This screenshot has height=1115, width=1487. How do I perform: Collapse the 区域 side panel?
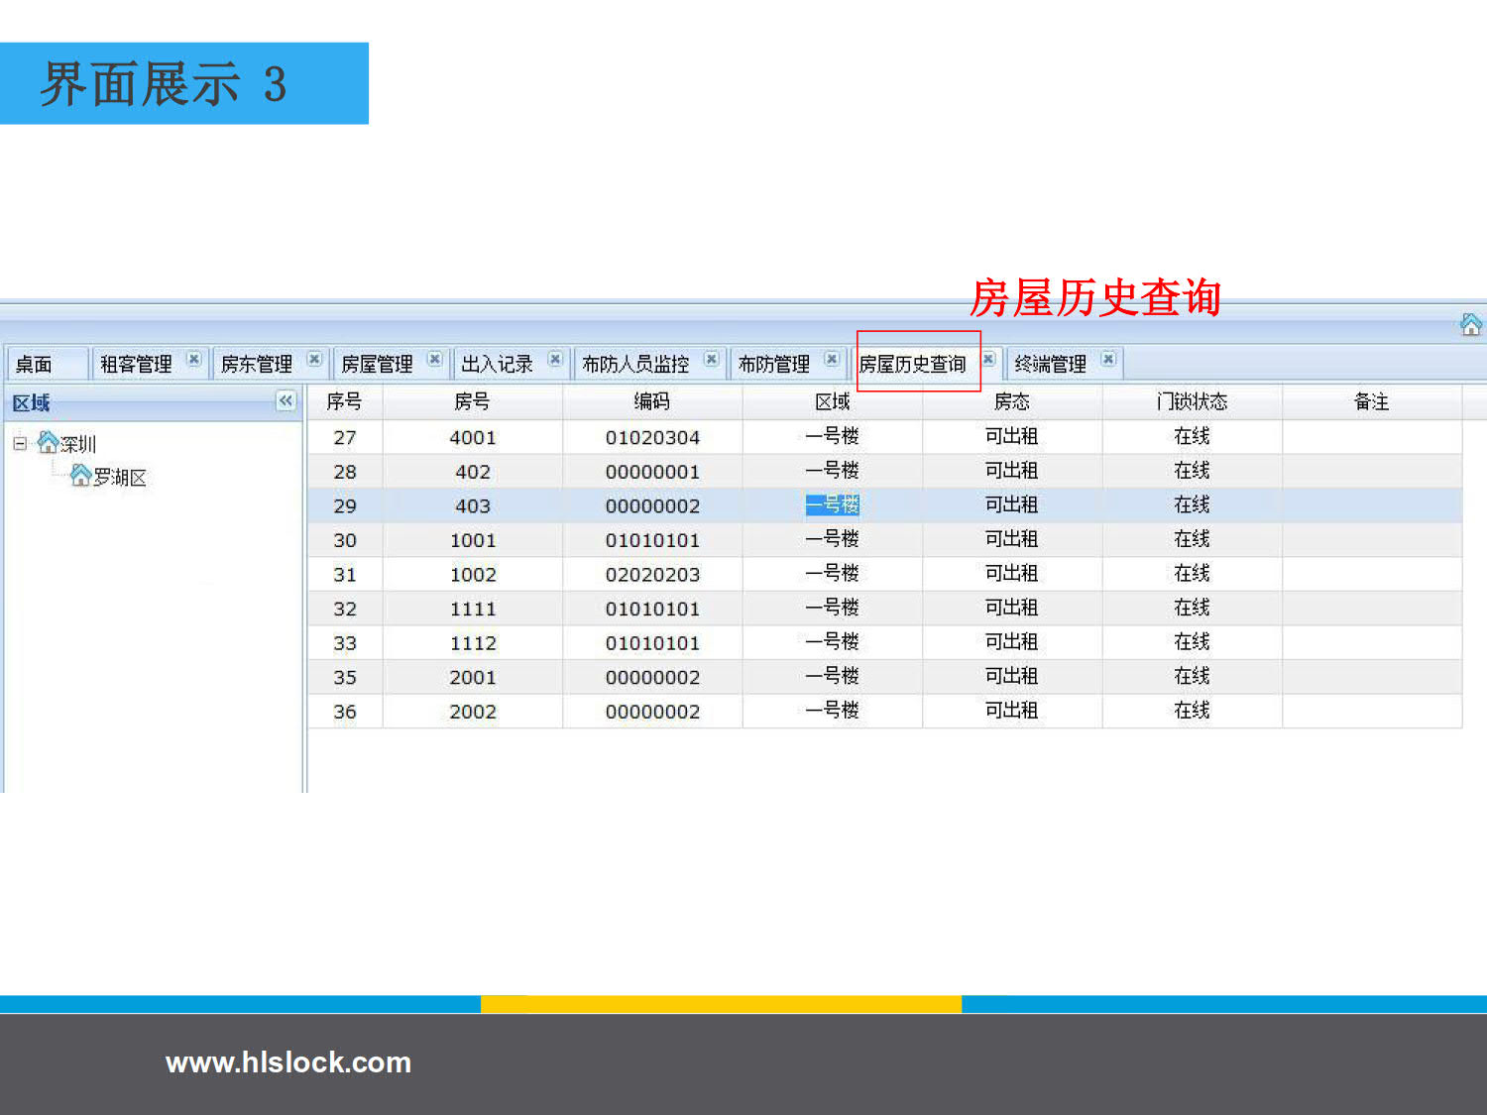286,400
